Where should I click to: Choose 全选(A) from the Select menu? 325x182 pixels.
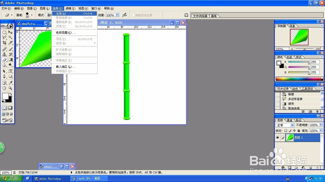coord(74,13)
